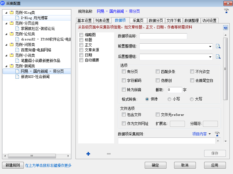This screenshot has height=174, width=233.
Task: Check the 包含文件 option
Action: [x=124, y=115]
